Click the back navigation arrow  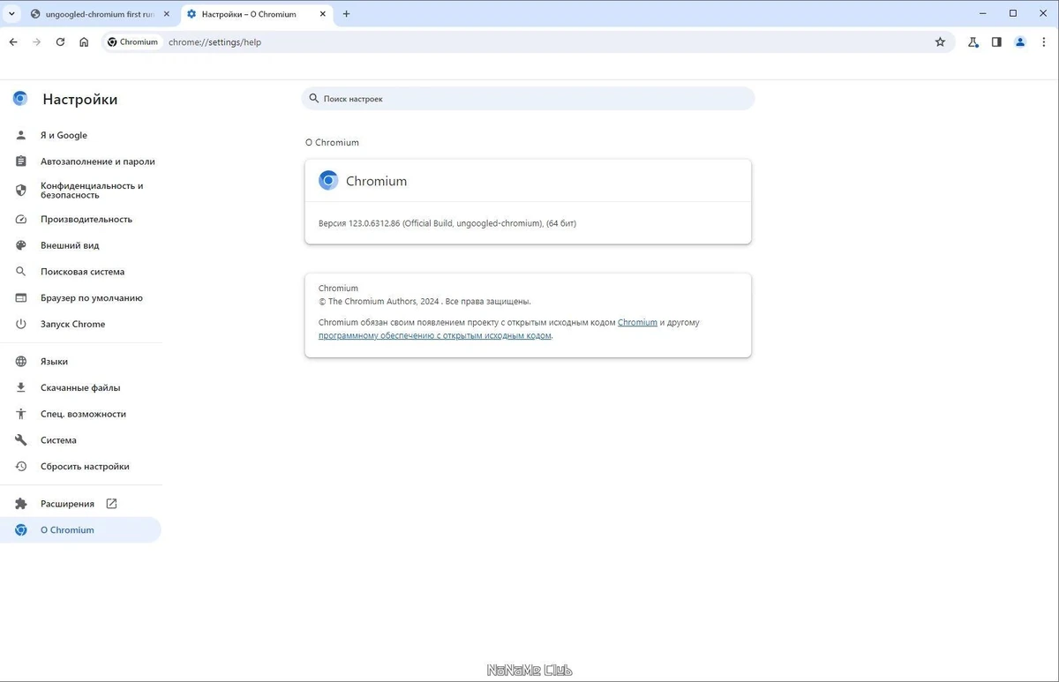tap(13, 41)
